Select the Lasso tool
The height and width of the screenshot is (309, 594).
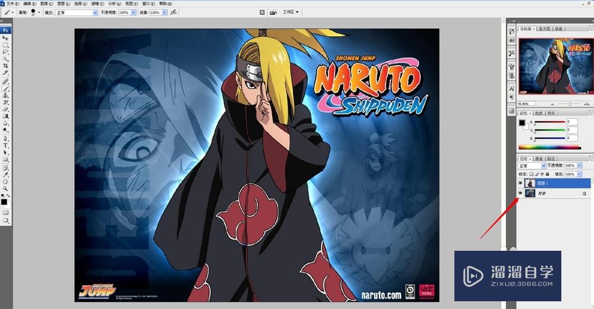[x=5, y=52]
